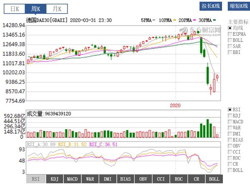Click the 10PMA legend label
The height and width of the screenshot is (185, 250).
165,20
